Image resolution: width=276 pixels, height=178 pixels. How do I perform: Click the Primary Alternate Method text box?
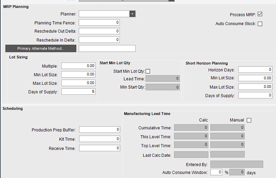coord(107,48)
